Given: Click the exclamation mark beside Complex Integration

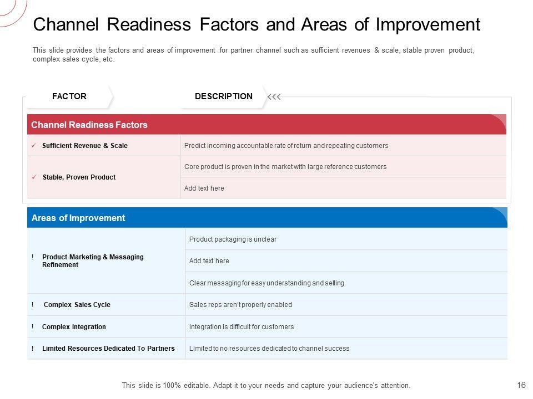Looking at the screenshot, I should point(33,327).
